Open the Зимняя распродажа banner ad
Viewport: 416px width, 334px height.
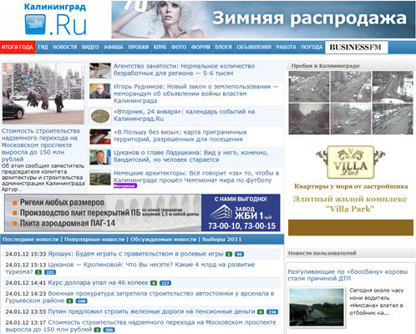(263, 19)
